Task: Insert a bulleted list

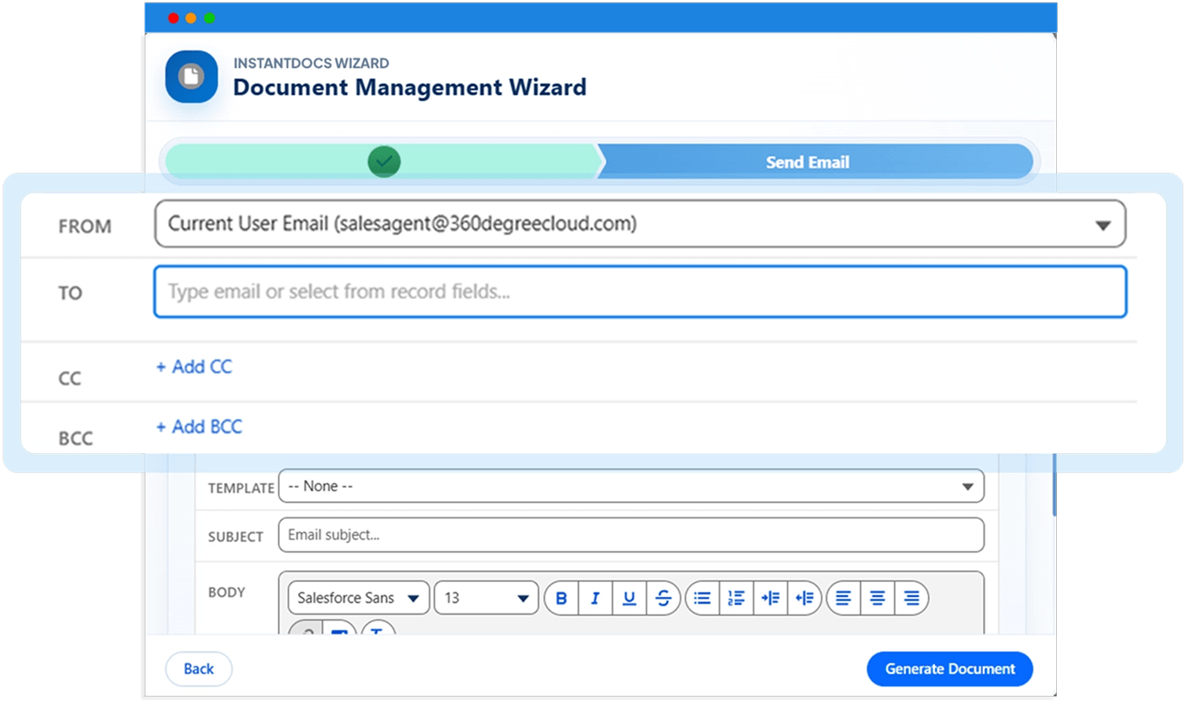Action: [702, 599]
